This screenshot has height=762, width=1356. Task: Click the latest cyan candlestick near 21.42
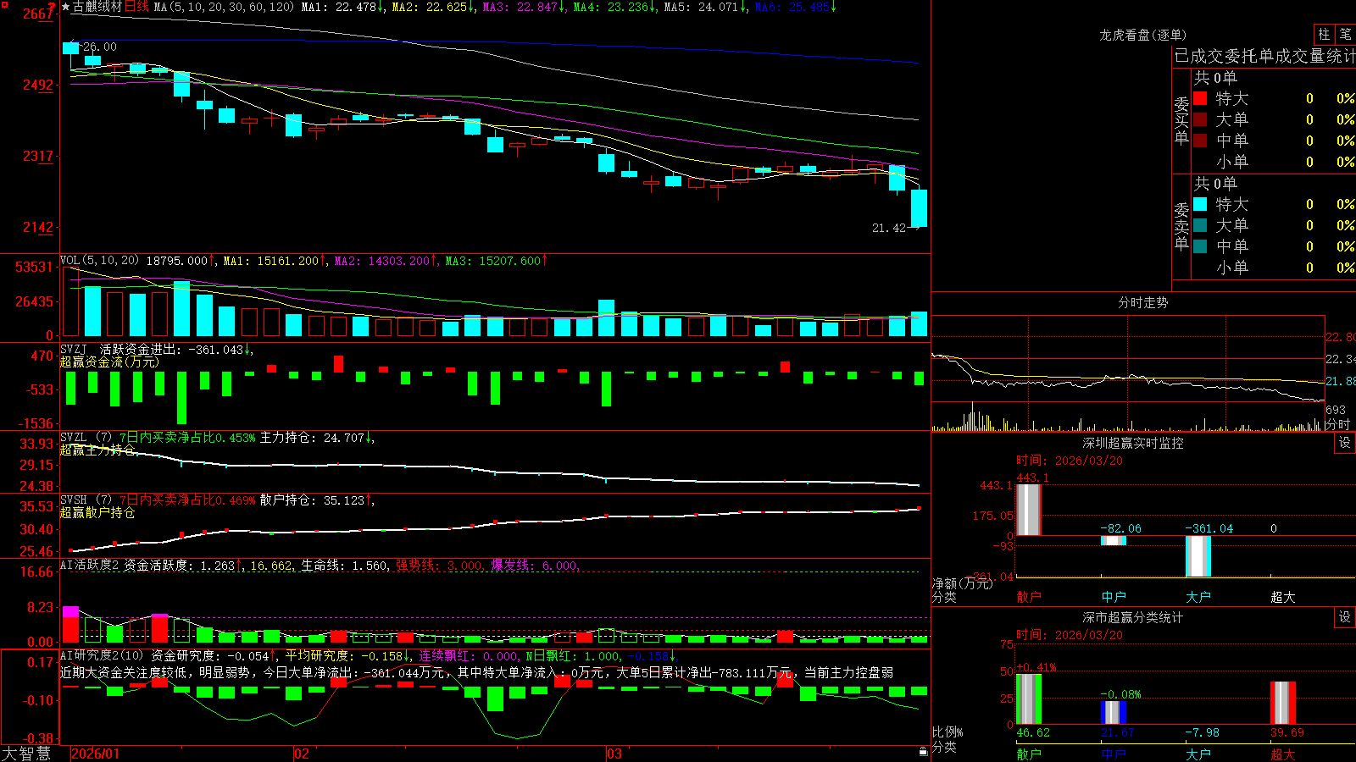(919, 207)
